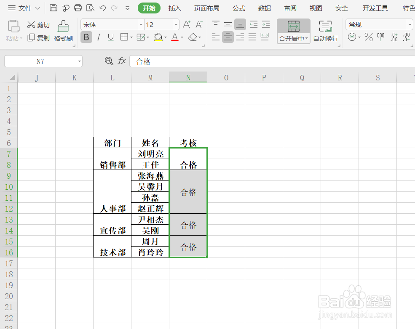Switch to the 审阅 (Review) tab
415x329 pixels.
(290, 8)
